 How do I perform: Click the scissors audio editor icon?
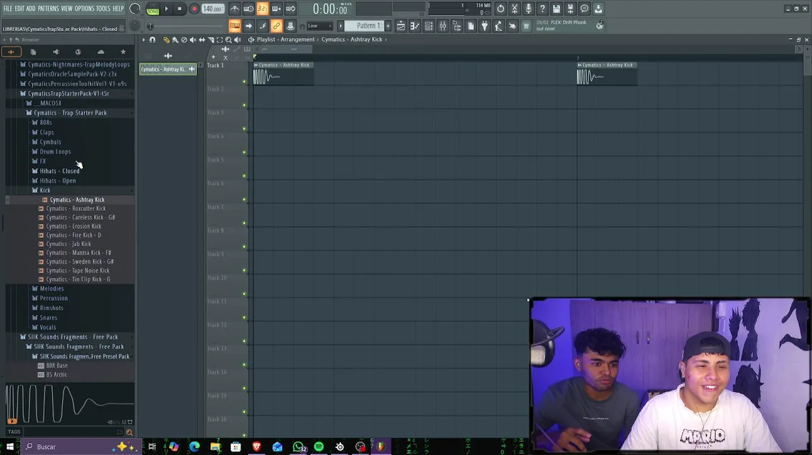[515, 9]
